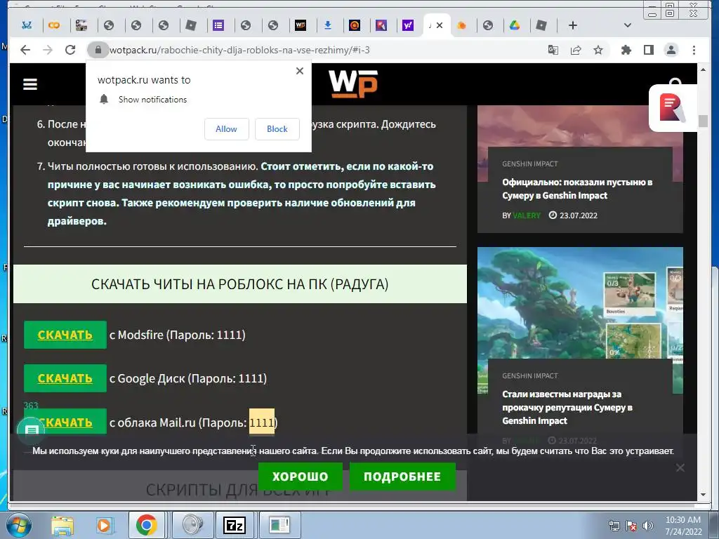The image size is (719, 539).
Task: Close the active browser tab
Action: [x=440, y=25]
